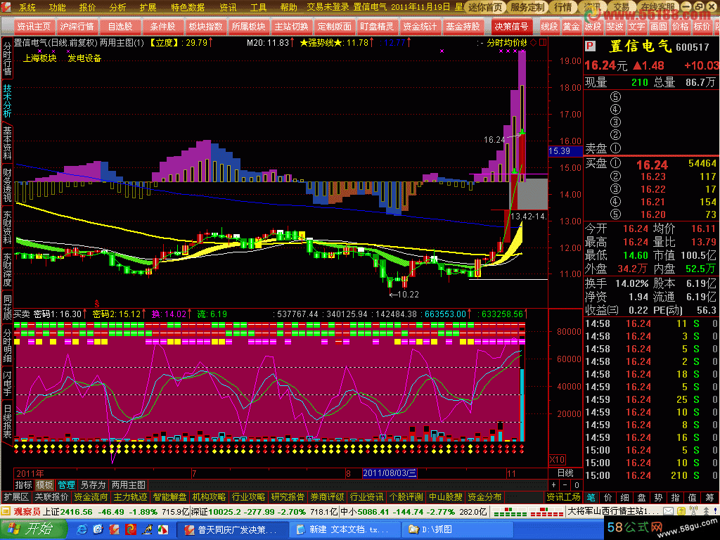Select the 两用主图 tab

[128, 485]
